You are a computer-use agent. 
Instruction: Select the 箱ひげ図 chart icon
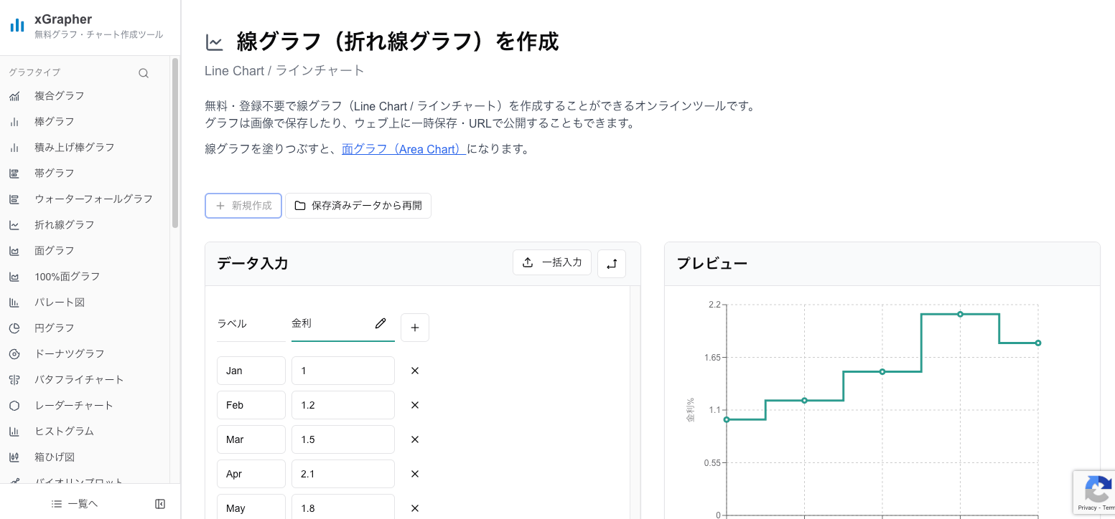click(x=15, y=457)
